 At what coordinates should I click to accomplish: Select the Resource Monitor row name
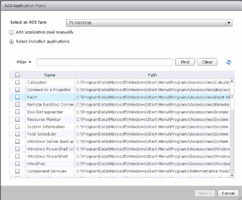coord(44,120)
